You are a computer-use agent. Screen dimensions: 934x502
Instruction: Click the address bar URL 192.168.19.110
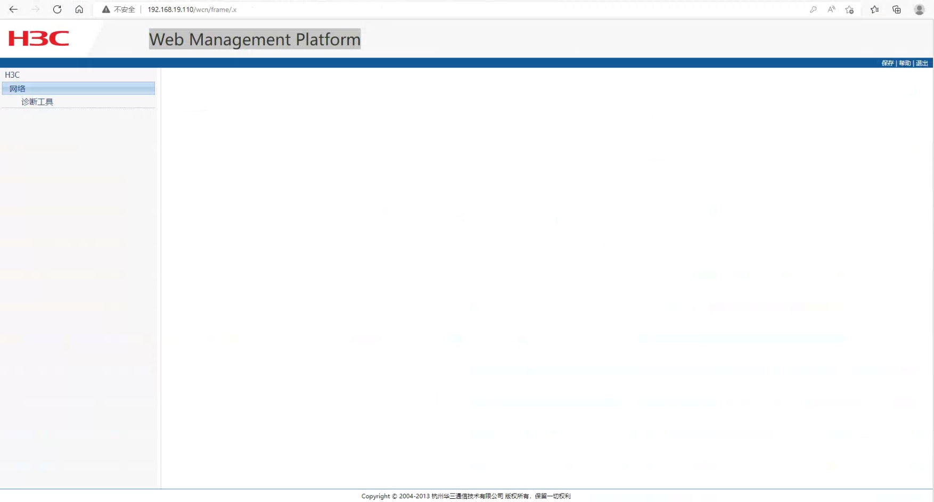(x=192, y=10)
